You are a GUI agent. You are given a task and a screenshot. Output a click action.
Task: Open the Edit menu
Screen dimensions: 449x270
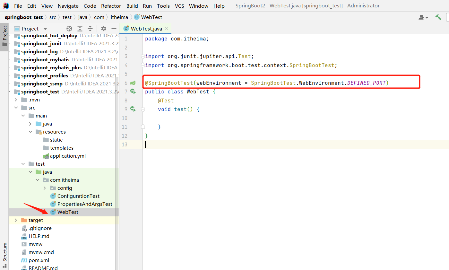pyautogui.click(x=32, y=6)
